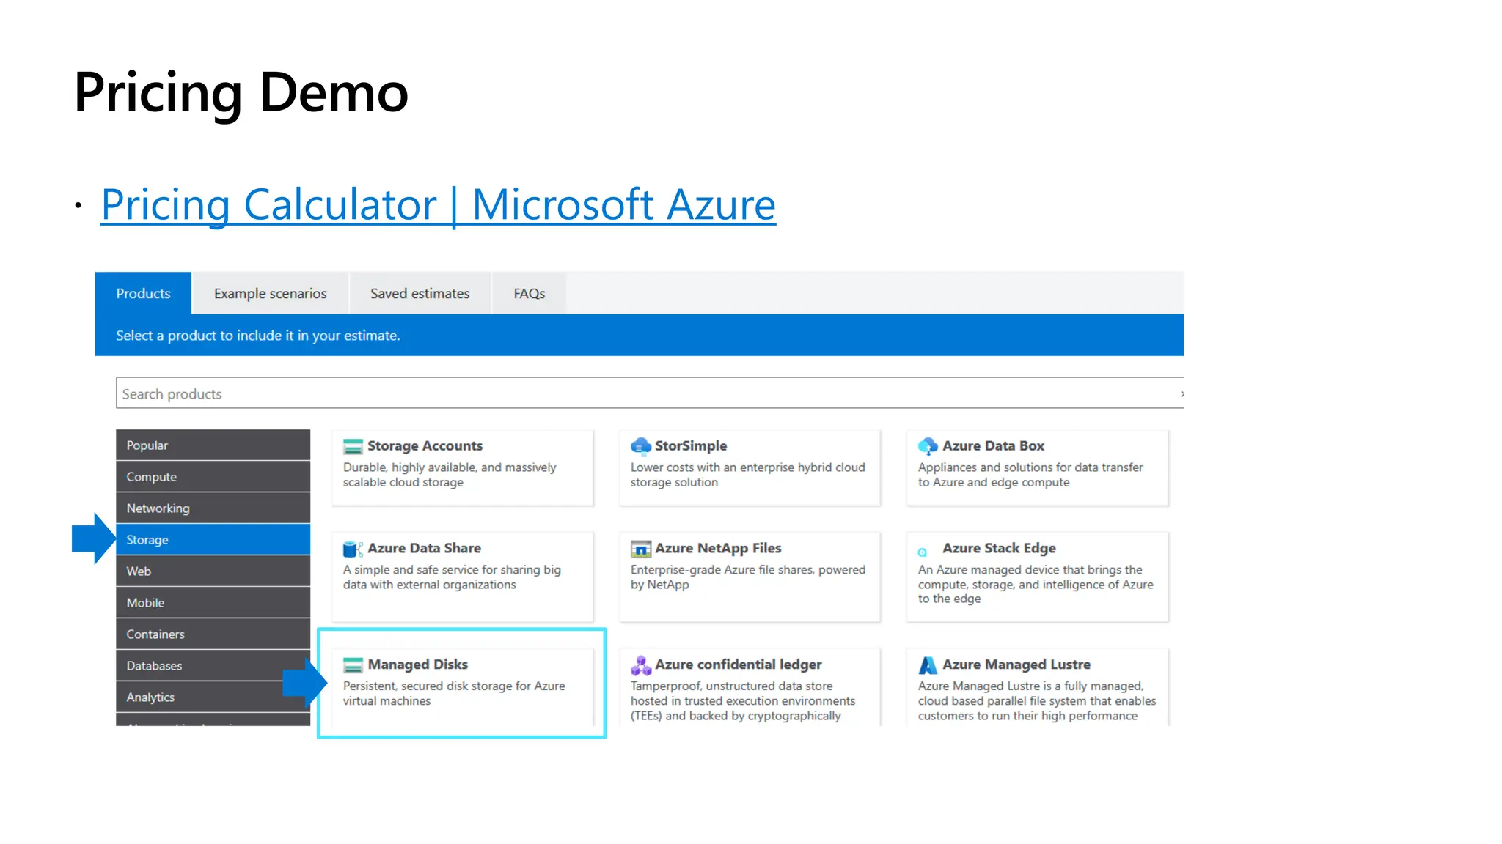Open the Pricing Calculator Microsoft Azure link
This screenshot has height=844, width=1502.
pyautogui.click(x=438, y=204)
